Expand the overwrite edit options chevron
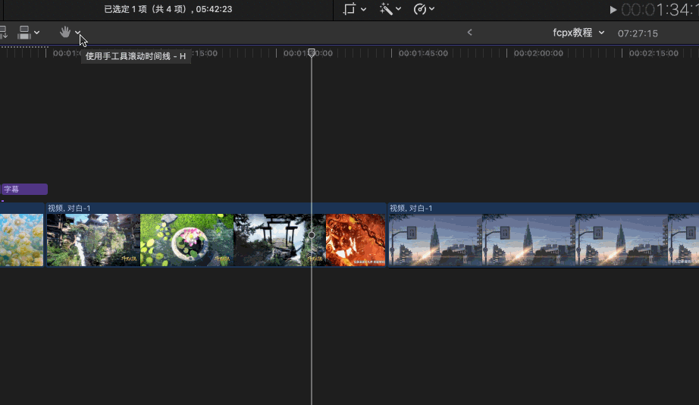 [x=37, y=33]
